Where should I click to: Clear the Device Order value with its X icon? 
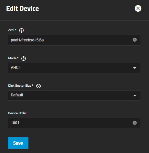coord(135,123)
